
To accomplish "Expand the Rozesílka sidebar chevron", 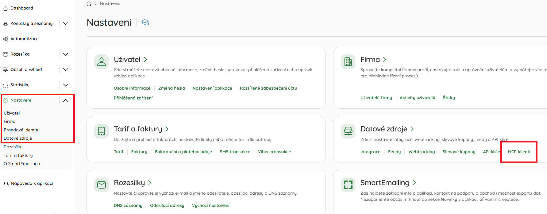I will (x=66, y=54).
